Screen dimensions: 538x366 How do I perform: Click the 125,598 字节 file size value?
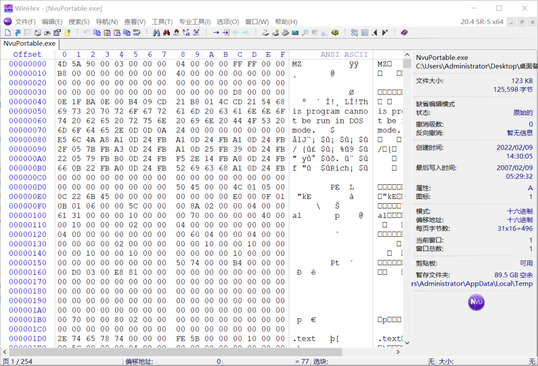[513, 89]
